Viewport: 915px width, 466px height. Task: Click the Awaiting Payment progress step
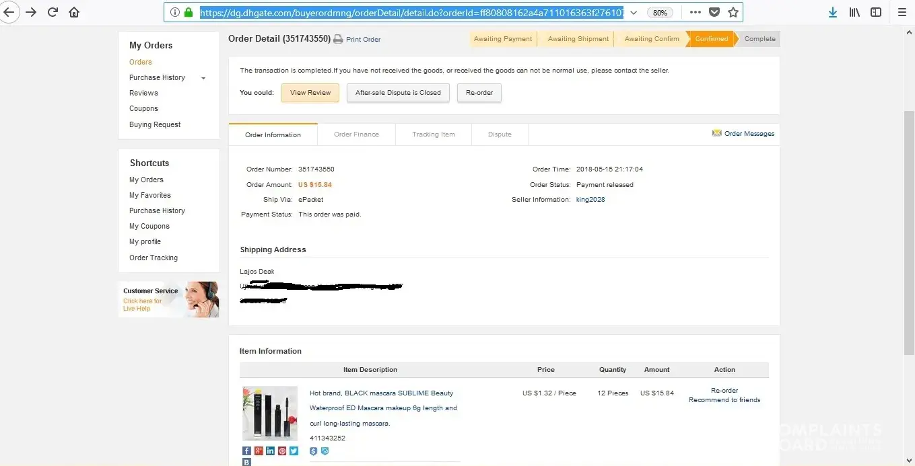pyautogui.click(x=503, y=39)
